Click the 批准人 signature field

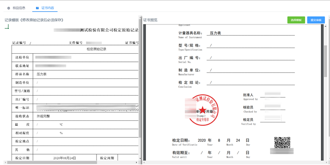pyautogui.click(x=273, y=95)
